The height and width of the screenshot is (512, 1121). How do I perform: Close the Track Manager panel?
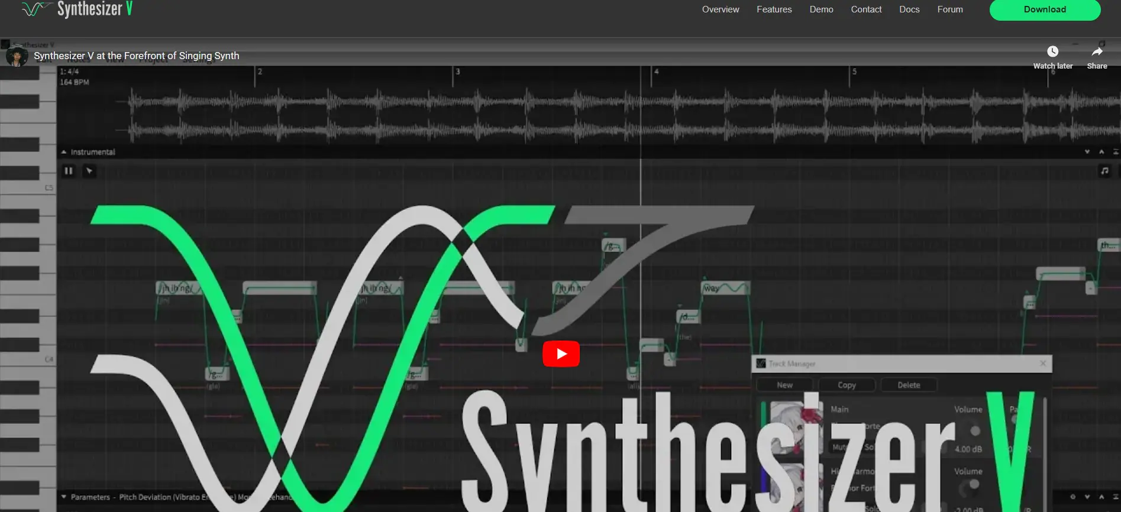(x=1043, y=364)
